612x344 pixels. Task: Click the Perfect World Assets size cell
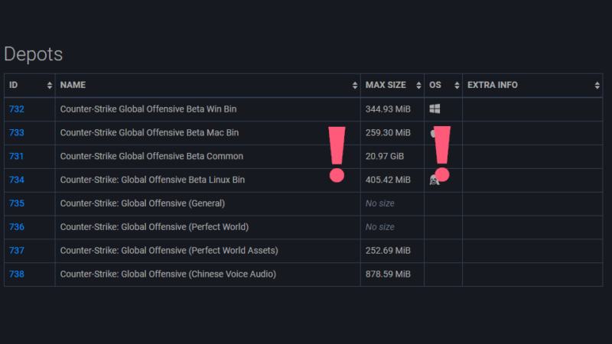pyautogui.click(x=389, y=251)
